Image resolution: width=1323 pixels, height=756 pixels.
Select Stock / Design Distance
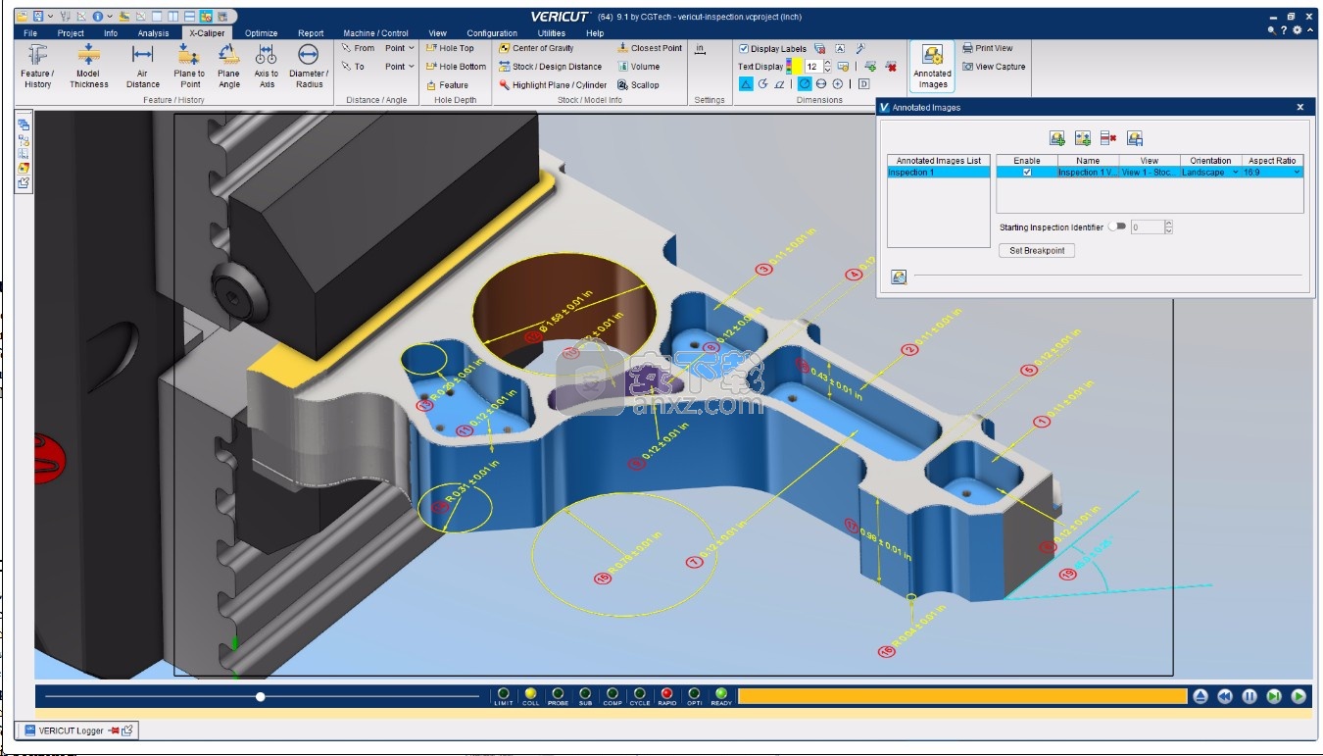tap(550, 67)
